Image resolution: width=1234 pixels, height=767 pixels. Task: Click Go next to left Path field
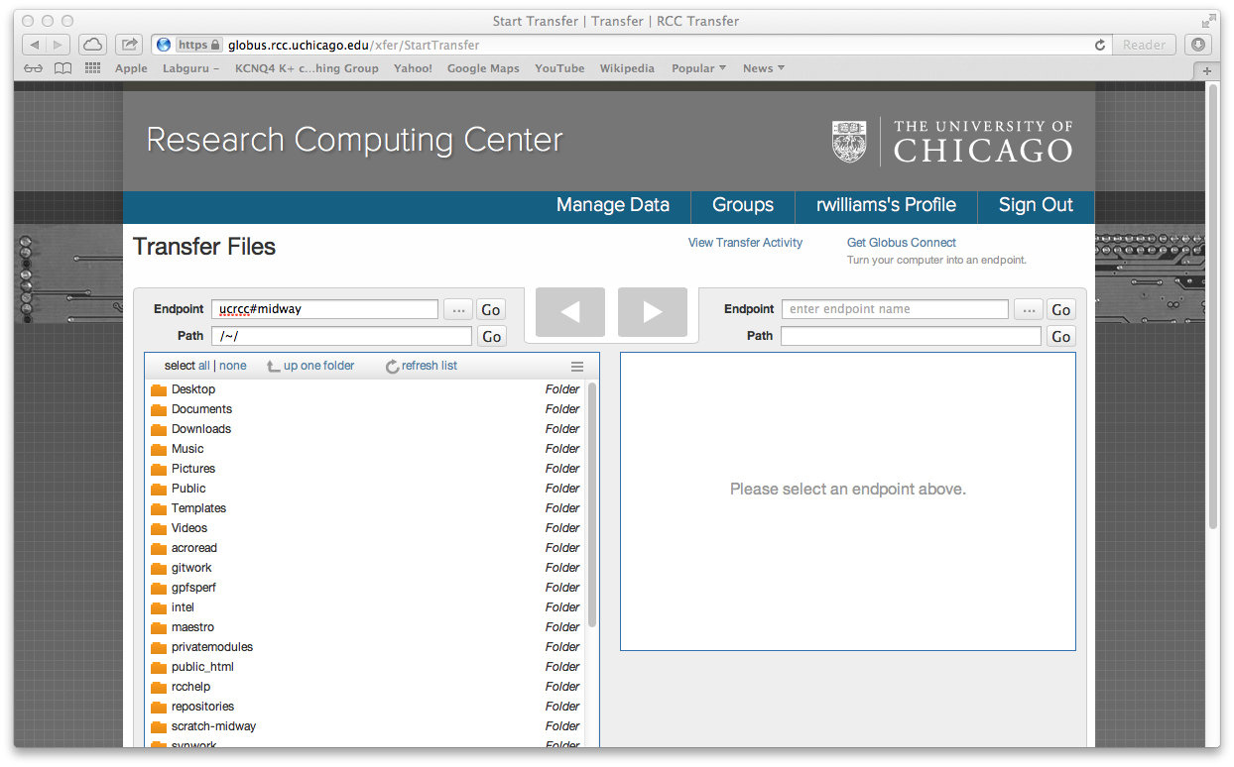491,337
